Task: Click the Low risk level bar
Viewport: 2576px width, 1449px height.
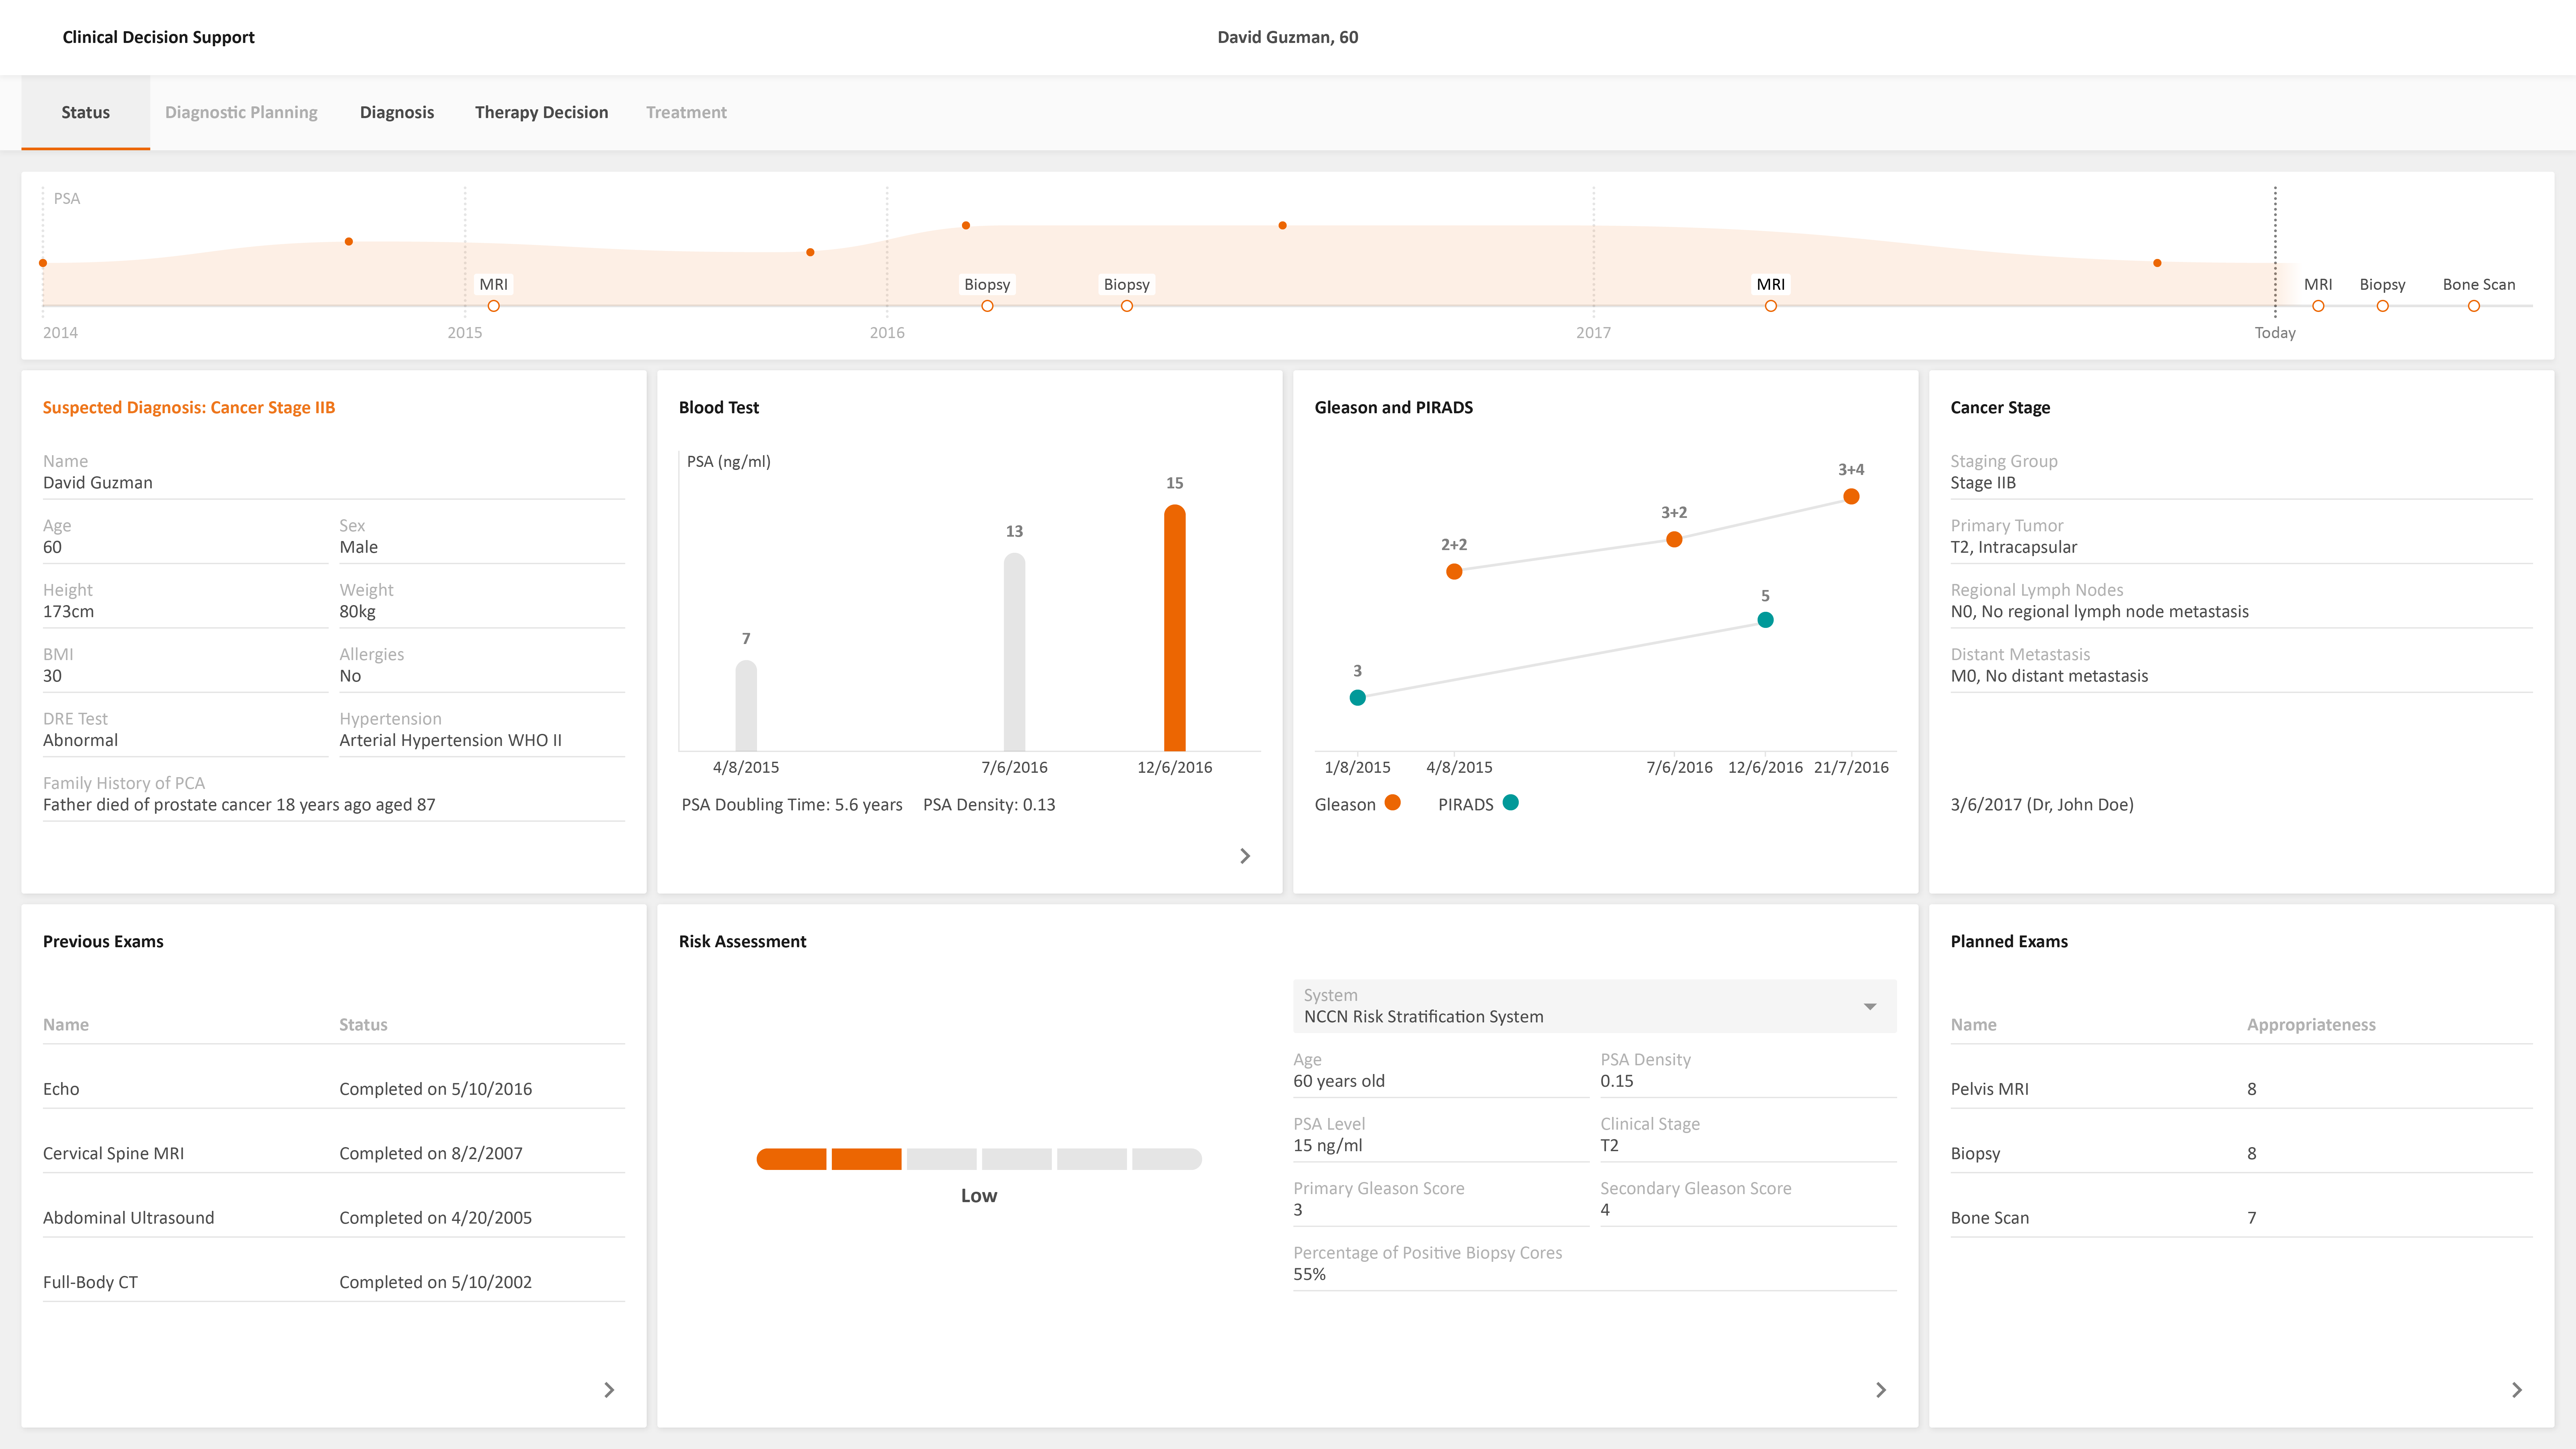Action: point(979,1159)
